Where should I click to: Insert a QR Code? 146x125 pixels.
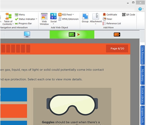(x=128, y=15)
